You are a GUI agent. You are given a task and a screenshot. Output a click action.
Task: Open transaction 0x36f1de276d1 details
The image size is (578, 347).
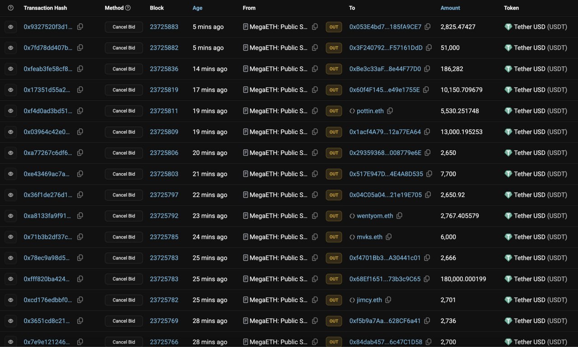tap(48, 195)
